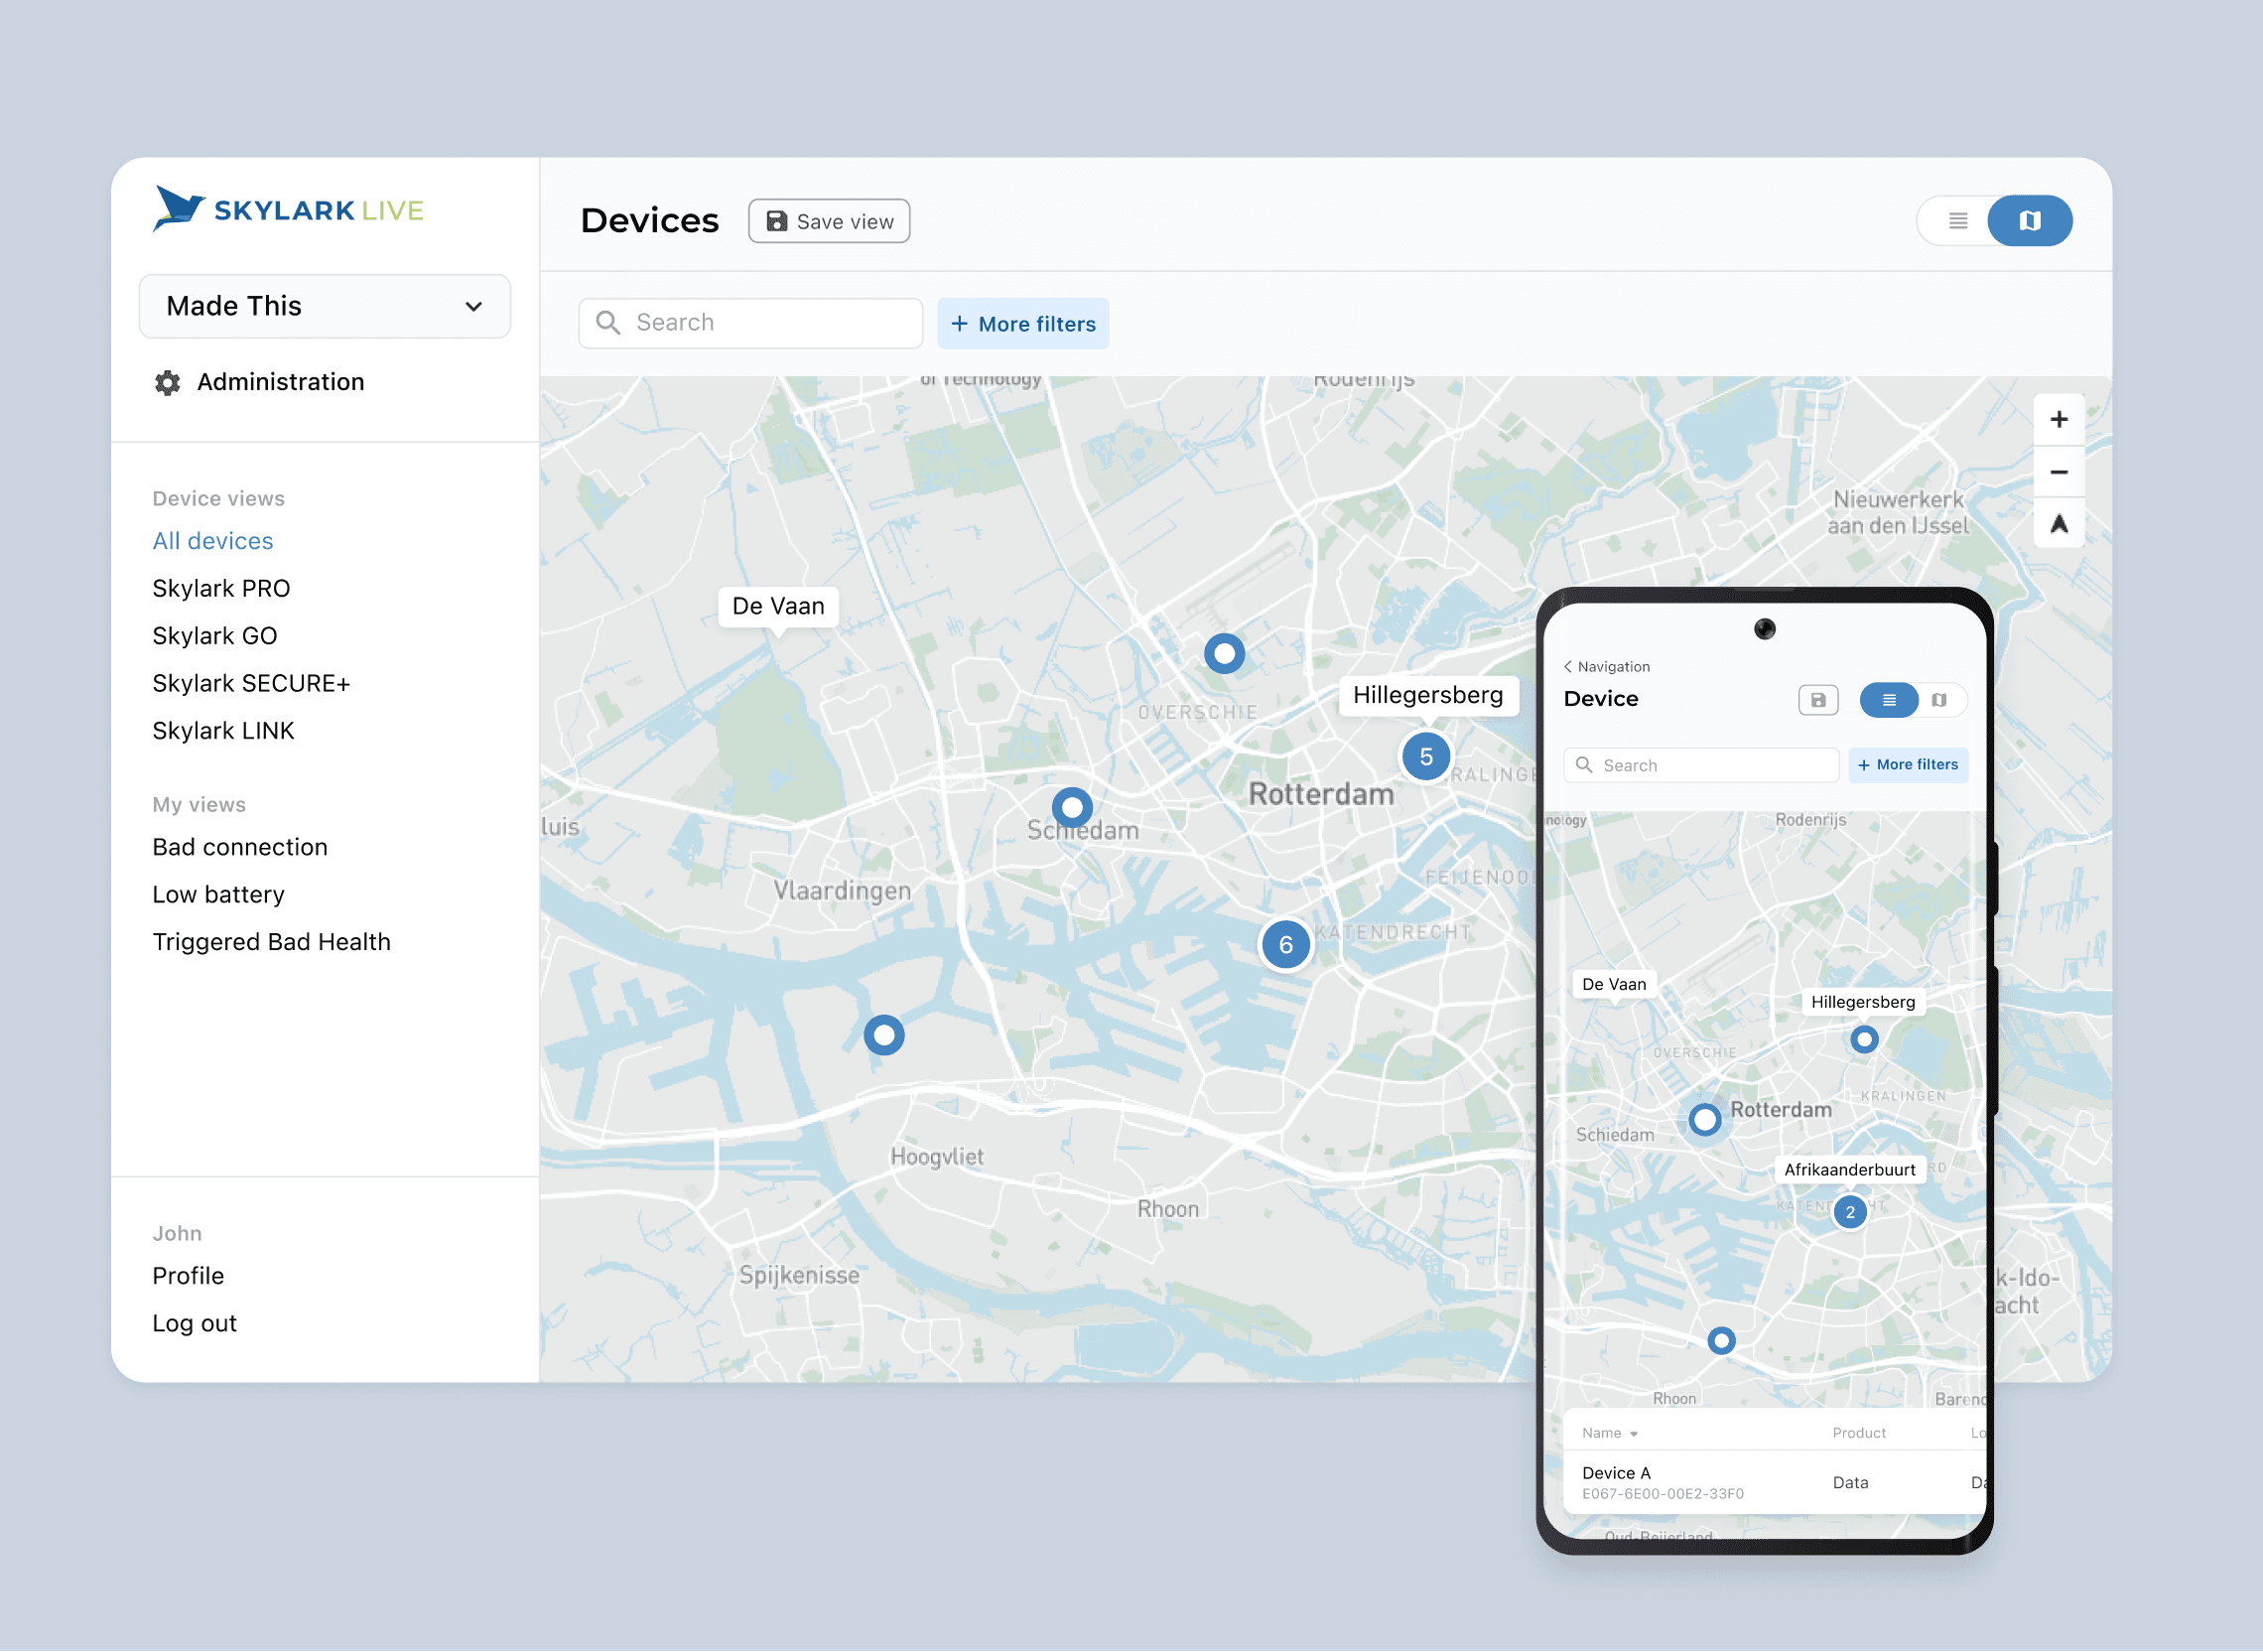Viewport: 2263px width, 1652px height.
Task: Zoom out on the map
Action: point(2060,472)
